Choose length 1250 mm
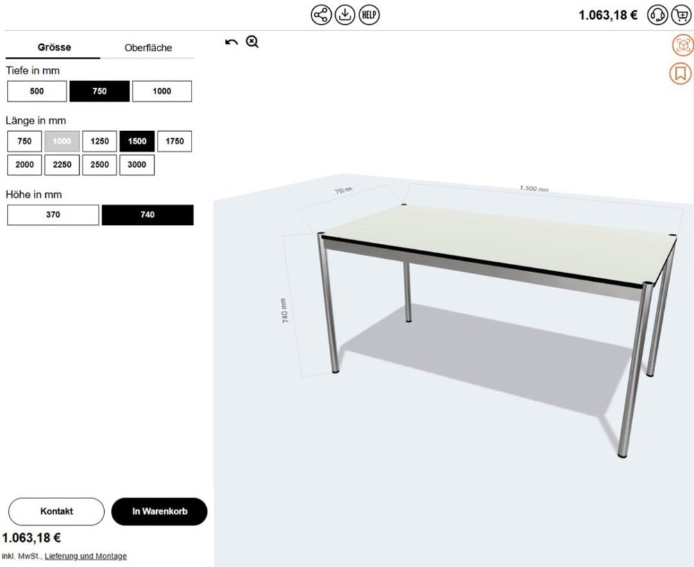Viewport: 694px width, 567px height. pos(99,141)
